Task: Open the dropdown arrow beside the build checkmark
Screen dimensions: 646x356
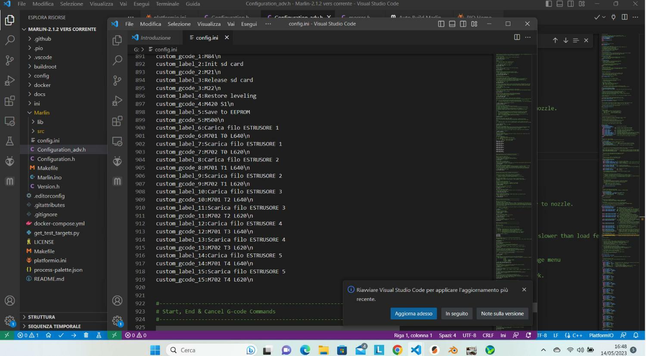Action: 604,17
